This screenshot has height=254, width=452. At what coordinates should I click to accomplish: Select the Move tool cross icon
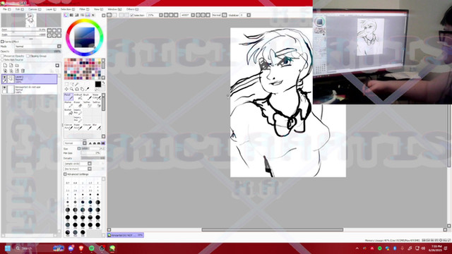click(66, 90)
